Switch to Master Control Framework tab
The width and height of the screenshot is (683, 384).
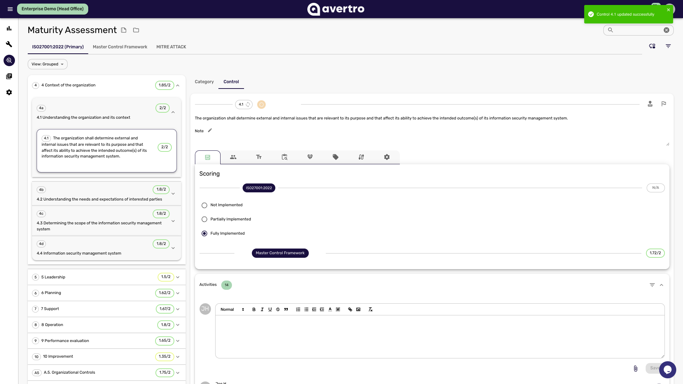(120, 47)
